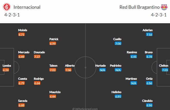Screen dimensions: 170x110
Task: Open the Red Bull Bragantino team link
Action: click(139, 7)
